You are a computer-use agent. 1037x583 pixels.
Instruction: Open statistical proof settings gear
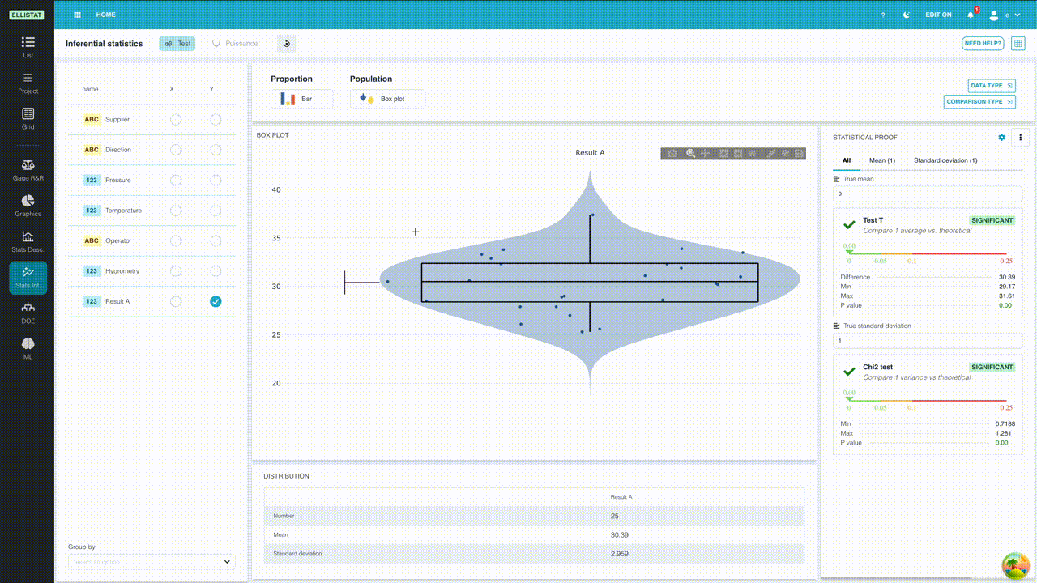(x=1001, y=138)
